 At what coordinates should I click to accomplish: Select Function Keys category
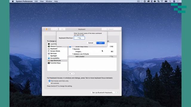57,63
